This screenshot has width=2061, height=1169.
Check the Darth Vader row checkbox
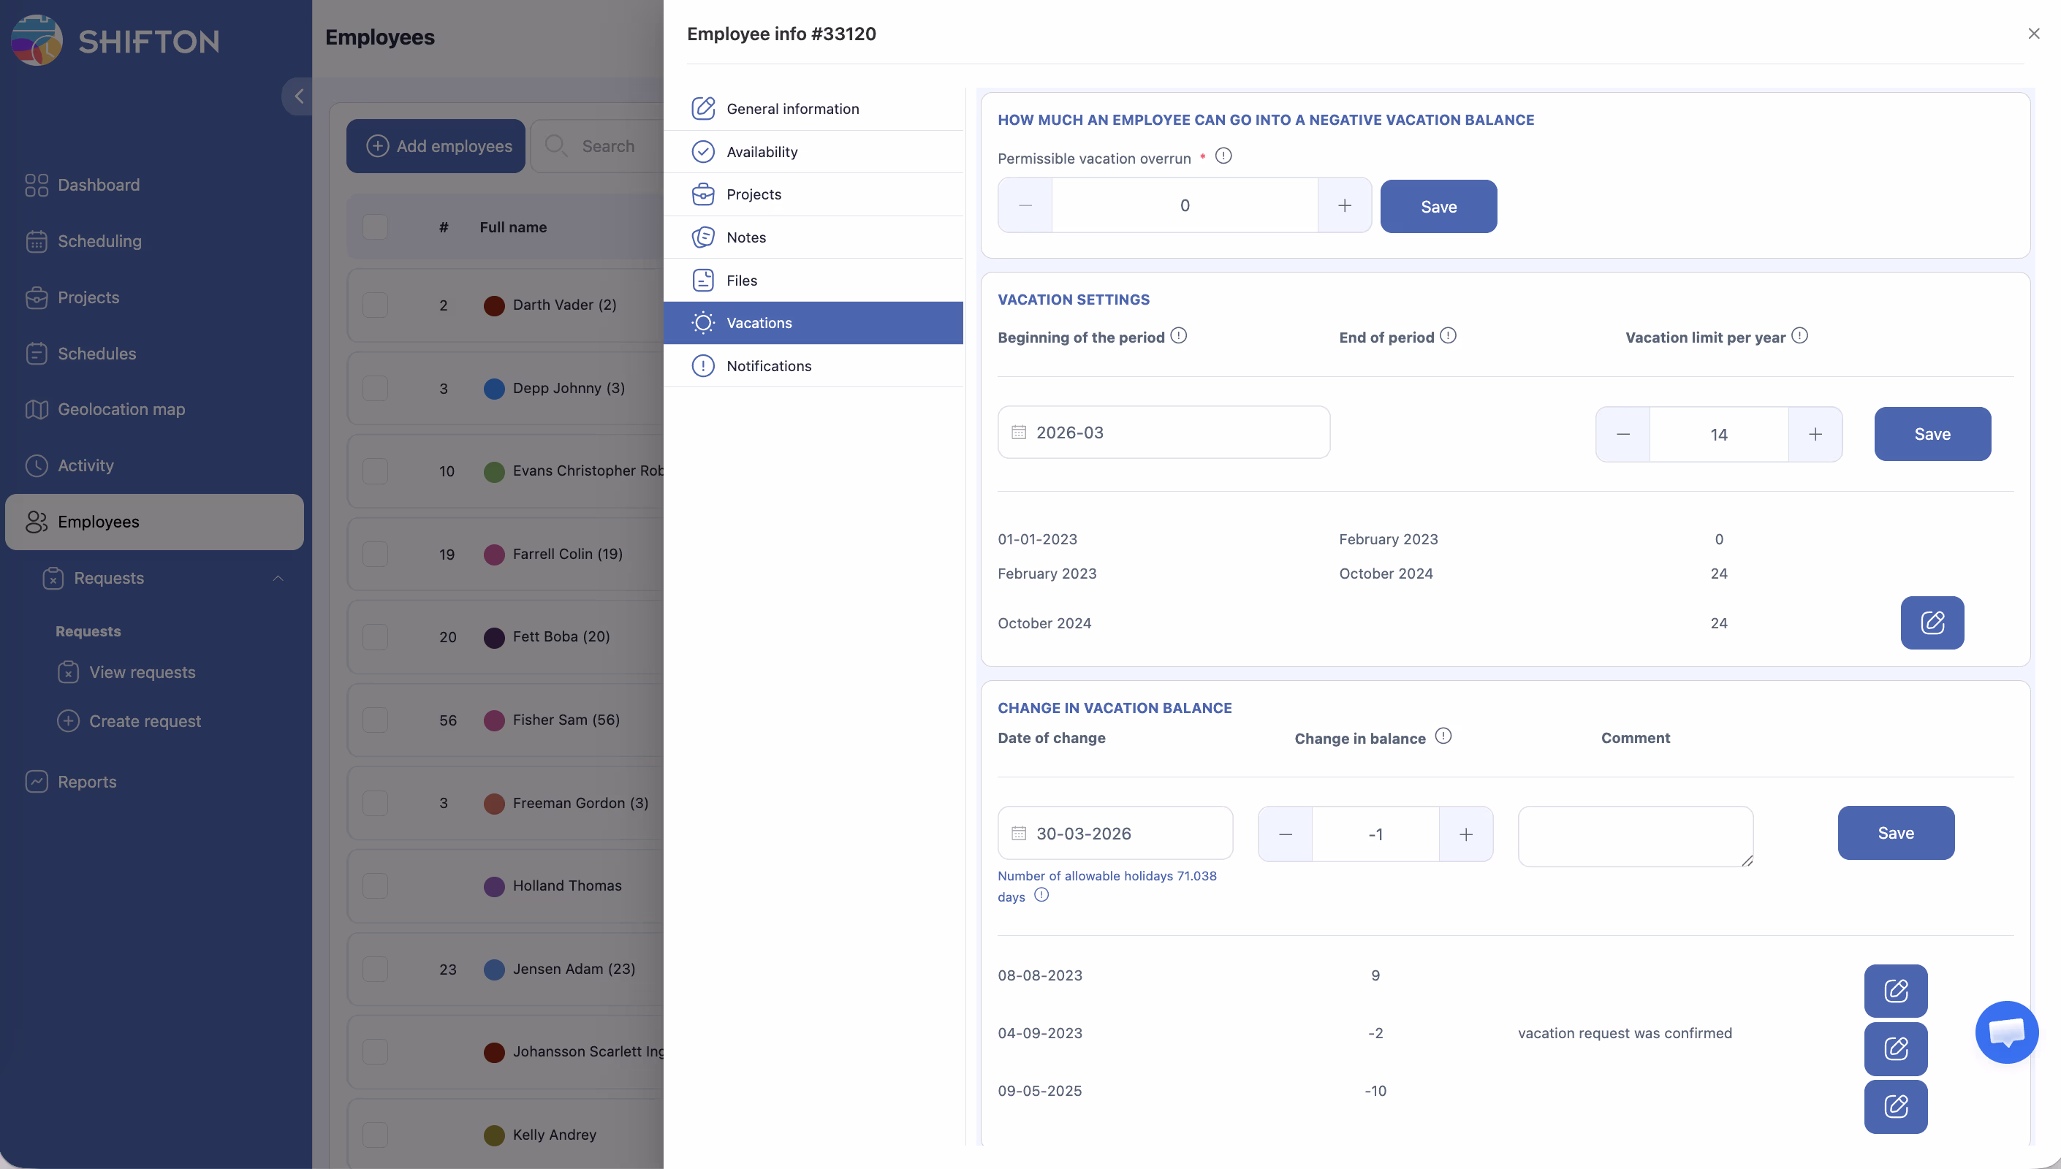375,305
